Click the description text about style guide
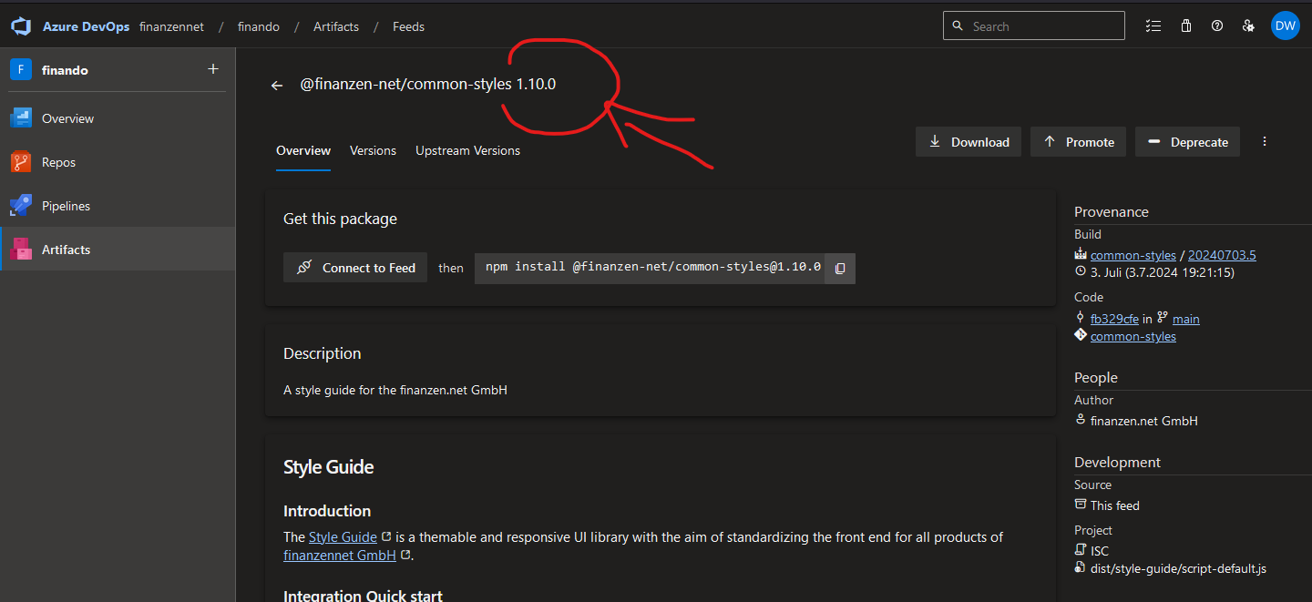 click(395, 390)
